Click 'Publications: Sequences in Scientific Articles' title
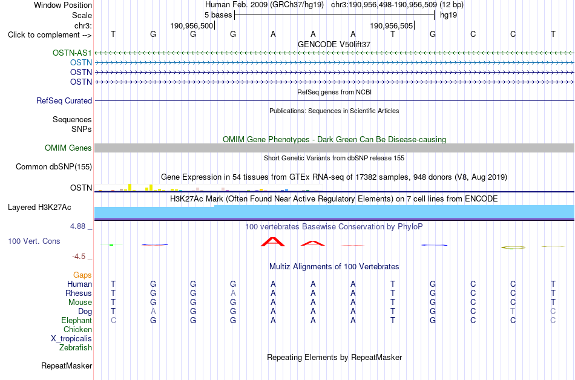The image size is (575, 380). coord(334,111)
